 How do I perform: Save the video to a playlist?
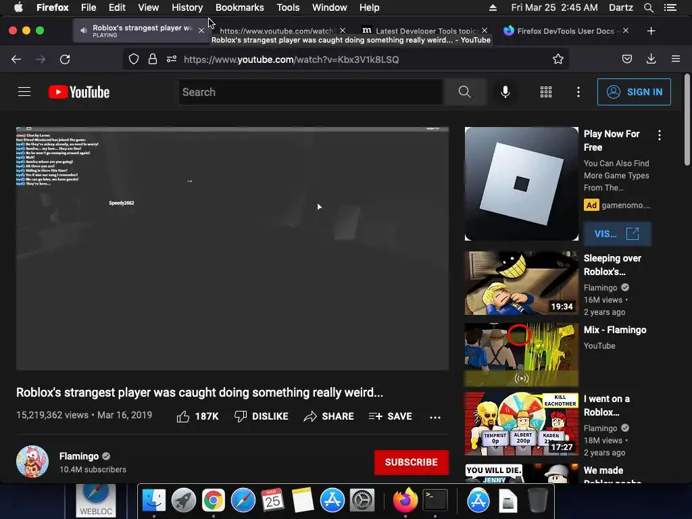click(x=390, y=416)
